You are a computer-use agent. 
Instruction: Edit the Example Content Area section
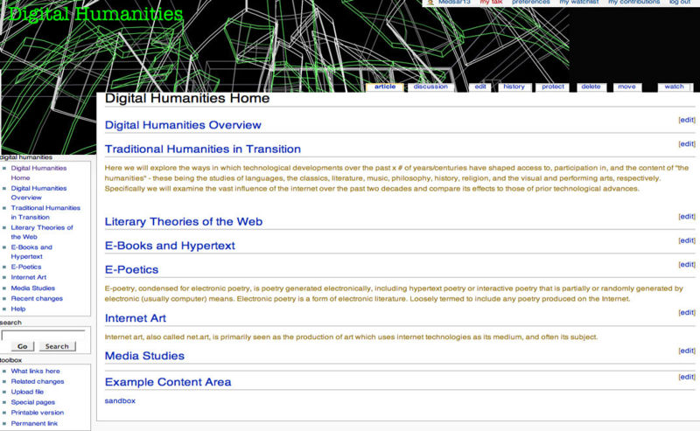tap(687, 377)
